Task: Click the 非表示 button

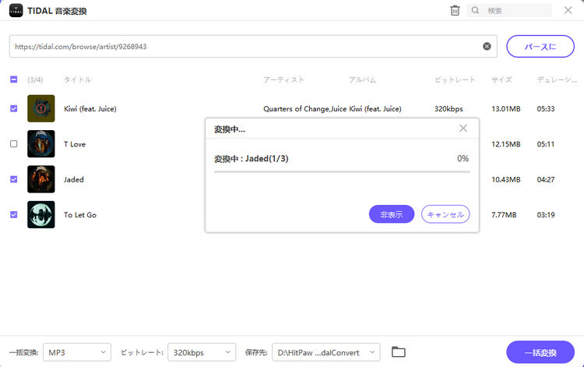Action: 392,214
